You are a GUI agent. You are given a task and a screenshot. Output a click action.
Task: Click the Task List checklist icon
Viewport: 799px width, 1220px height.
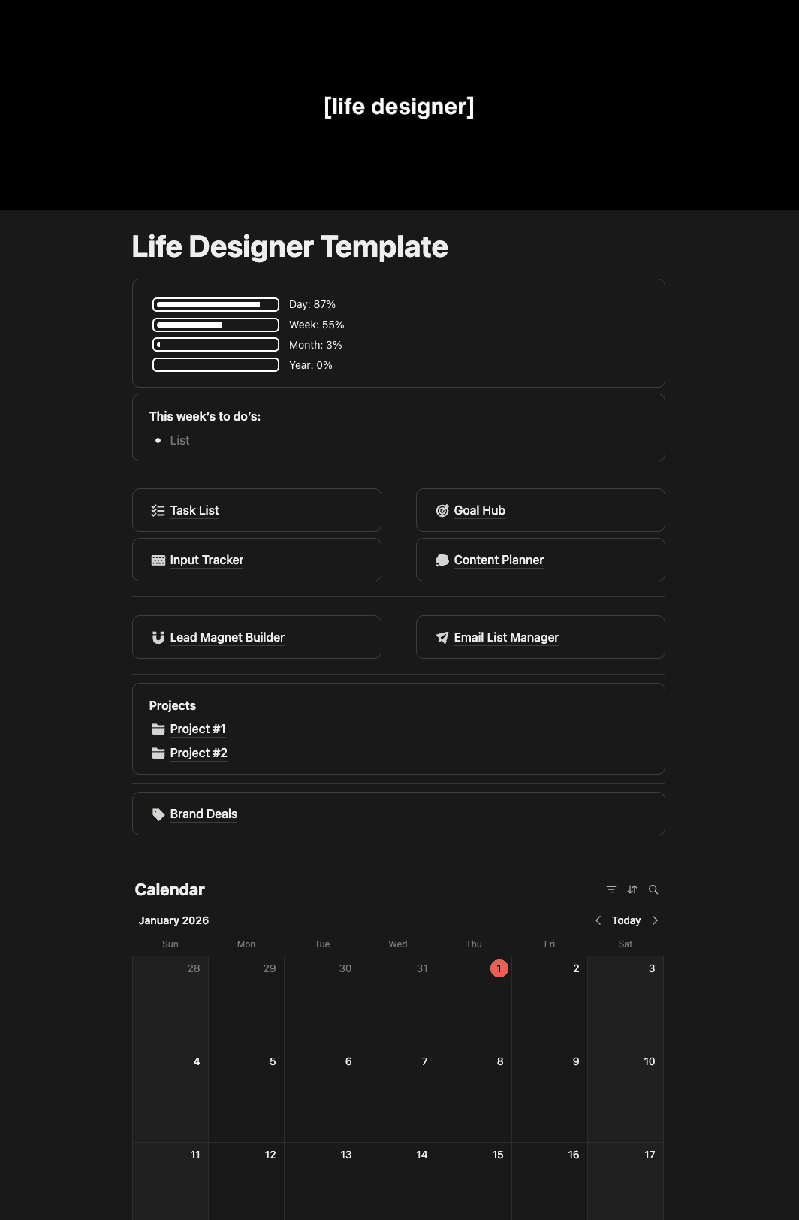pos(158,511)
